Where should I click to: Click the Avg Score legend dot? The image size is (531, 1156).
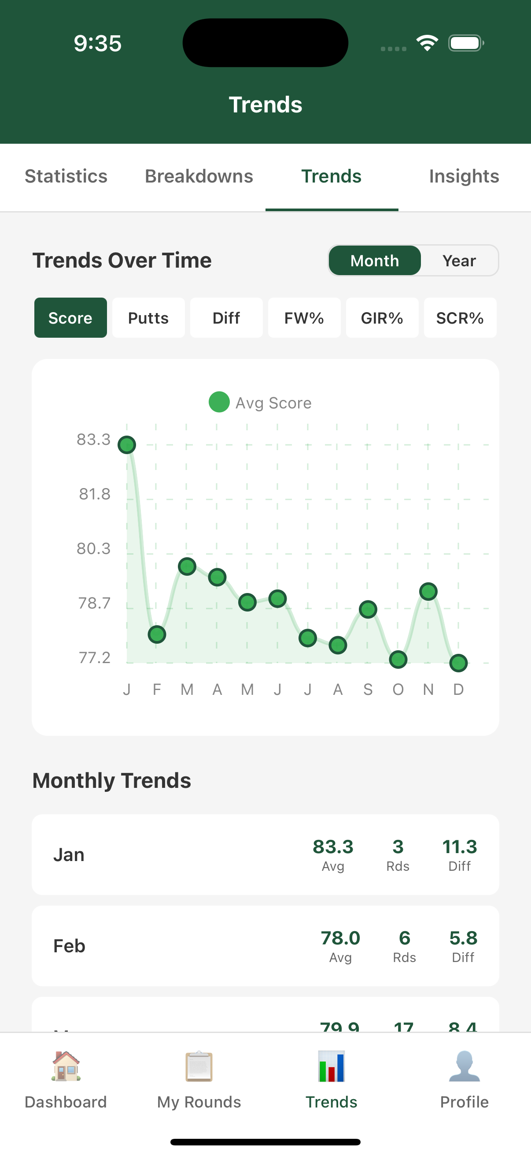[219, 402]
